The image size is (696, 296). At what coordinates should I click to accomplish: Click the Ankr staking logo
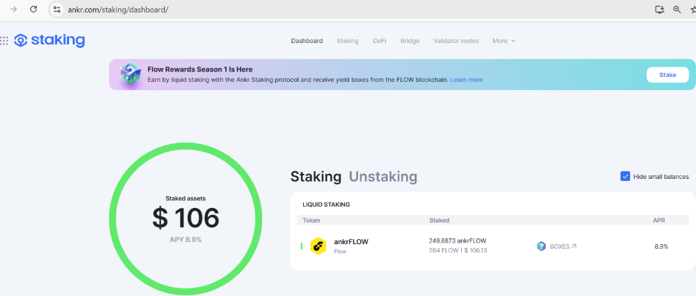coord(50,40)
